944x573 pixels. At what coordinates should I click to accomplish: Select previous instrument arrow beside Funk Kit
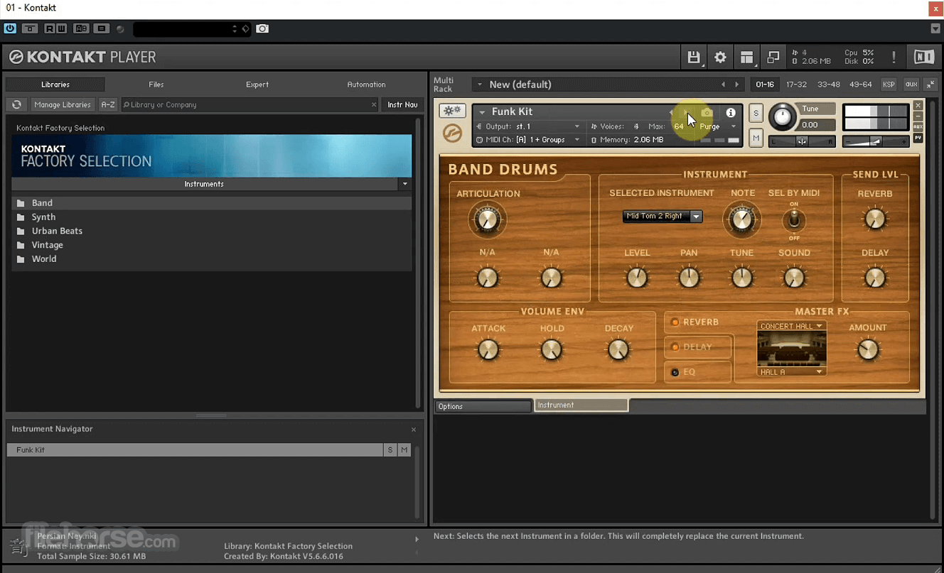point(671,112)
